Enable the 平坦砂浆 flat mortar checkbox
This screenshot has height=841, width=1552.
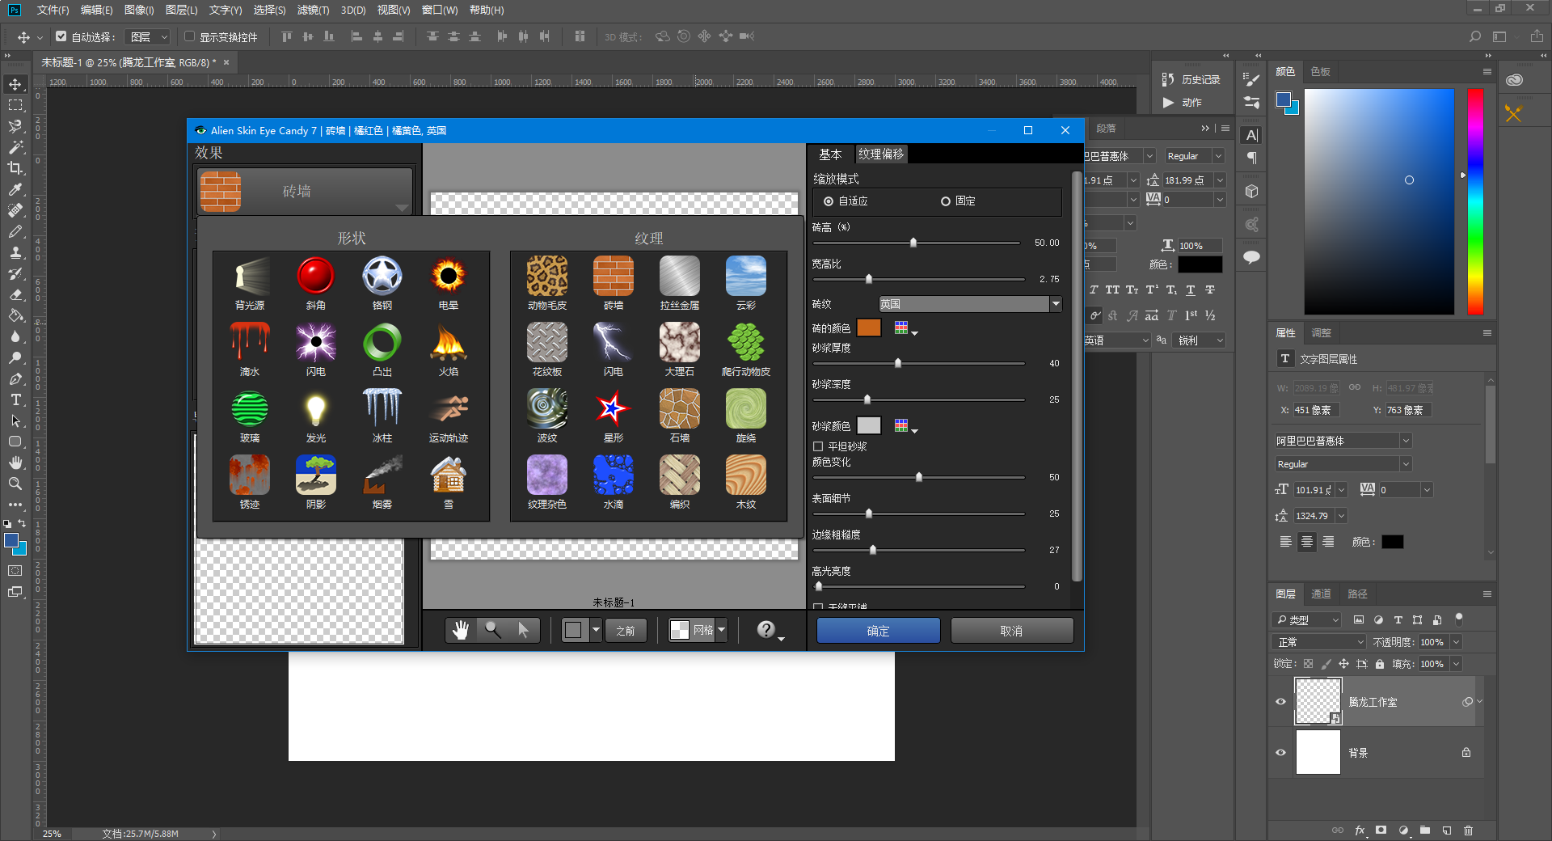coord(818,446)
